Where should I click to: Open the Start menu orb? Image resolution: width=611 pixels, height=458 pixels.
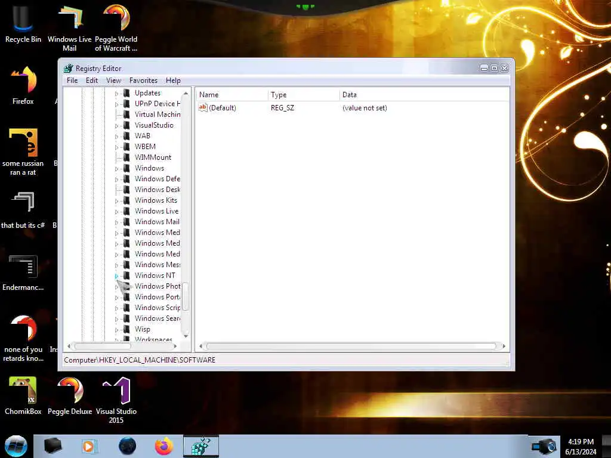[16, 446]
